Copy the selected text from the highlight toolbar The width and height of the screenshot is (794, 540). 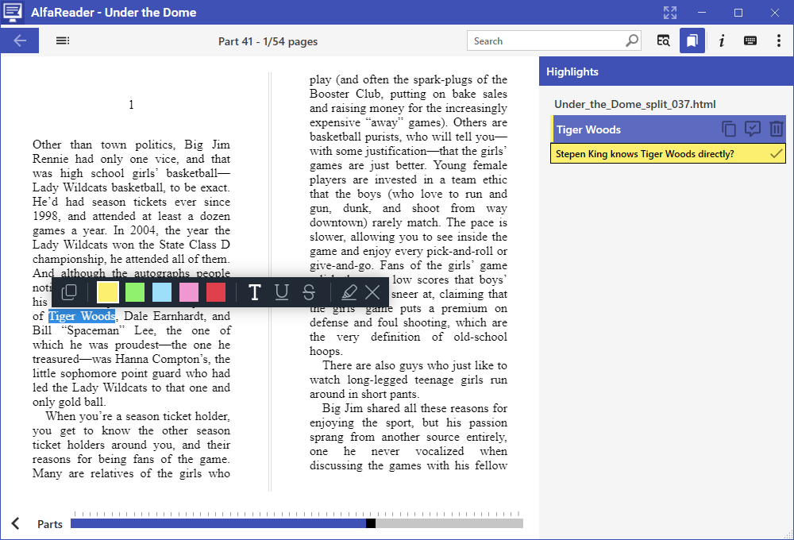tap(69, 292)
